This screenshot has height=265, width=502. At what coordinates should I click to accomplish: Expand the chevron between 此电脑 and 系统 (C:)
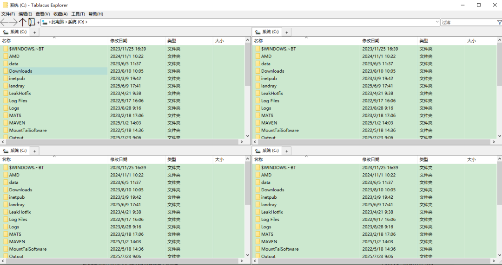click(x=66, y=22)
